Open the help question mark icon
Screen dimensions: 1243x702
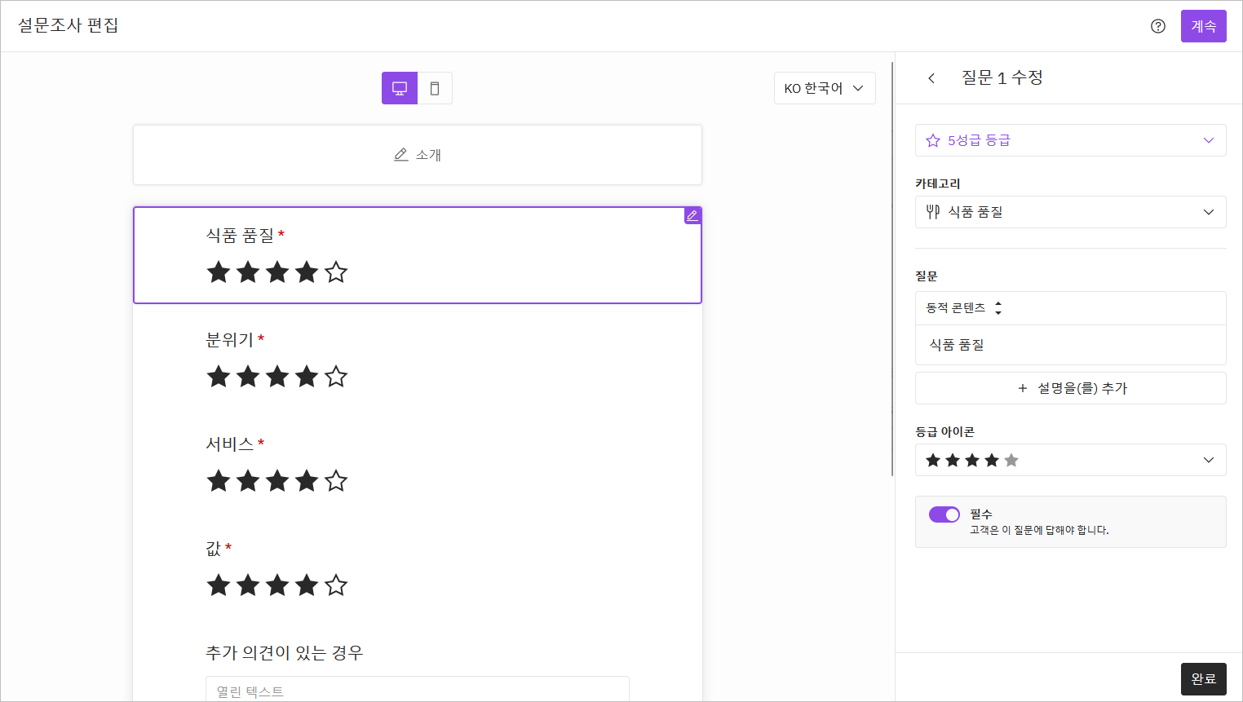click(x=1157, y=26)
